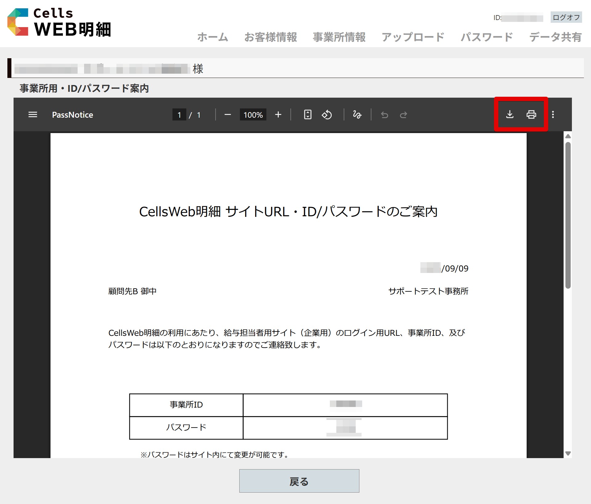Click the ログオフ button
The height and width of the screenshot is (504, 591).
(566, 18)
